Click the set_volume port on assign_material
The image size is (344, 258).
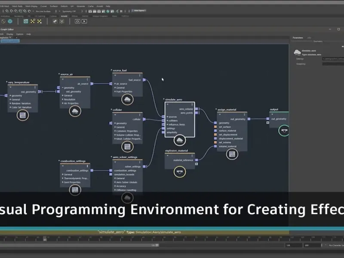point(215,142)
